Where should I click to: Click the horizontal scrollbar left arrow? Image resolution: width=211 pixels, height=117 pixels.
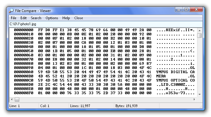click(12, 99)
